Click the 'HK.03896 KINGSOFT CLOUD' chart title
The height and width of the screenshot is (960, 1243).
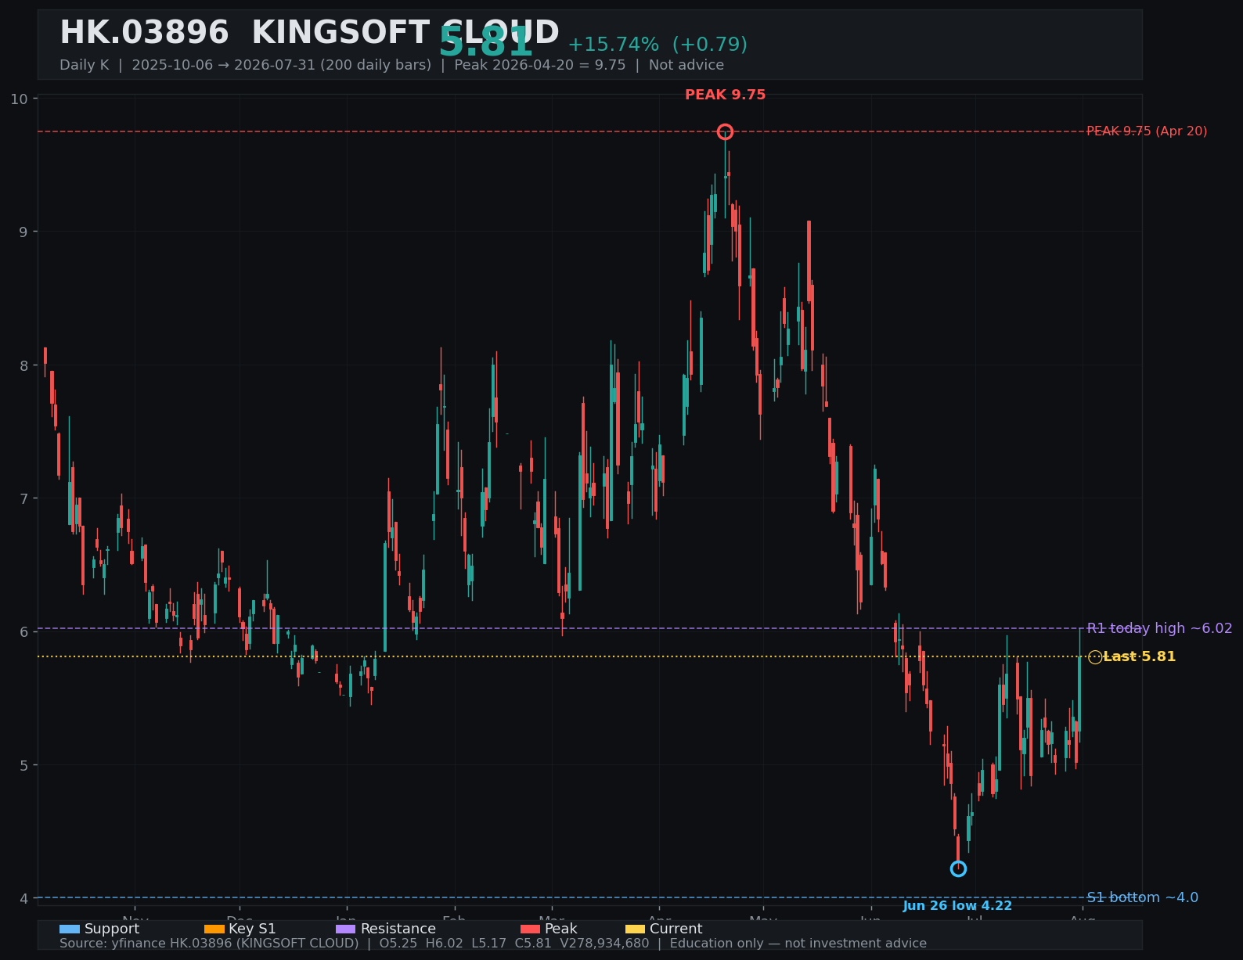click(309, 33)
